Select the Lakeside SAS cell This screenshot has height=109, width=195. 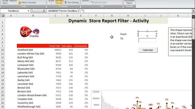pyautogui.click(x=33, y=73)
